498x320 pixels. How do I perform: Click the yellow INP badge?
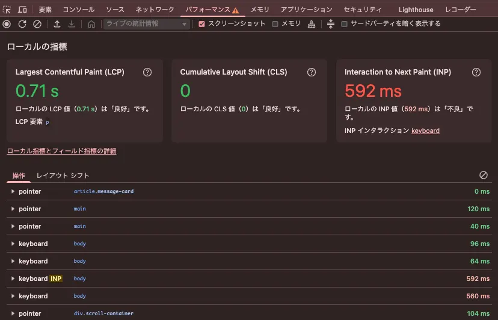click(56, 278)
